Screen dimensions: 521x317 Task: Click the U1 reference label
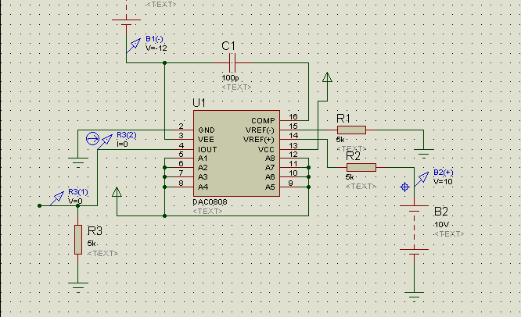click(199, 103)
